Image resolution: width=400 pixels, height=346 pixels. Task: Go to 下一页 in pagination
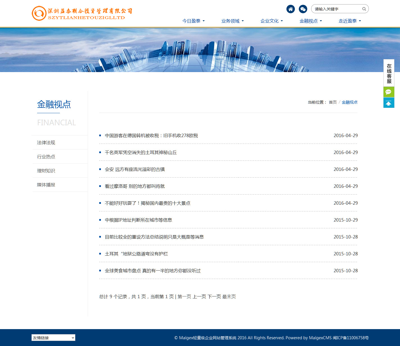pyautogui.click(x=214, y=296)
